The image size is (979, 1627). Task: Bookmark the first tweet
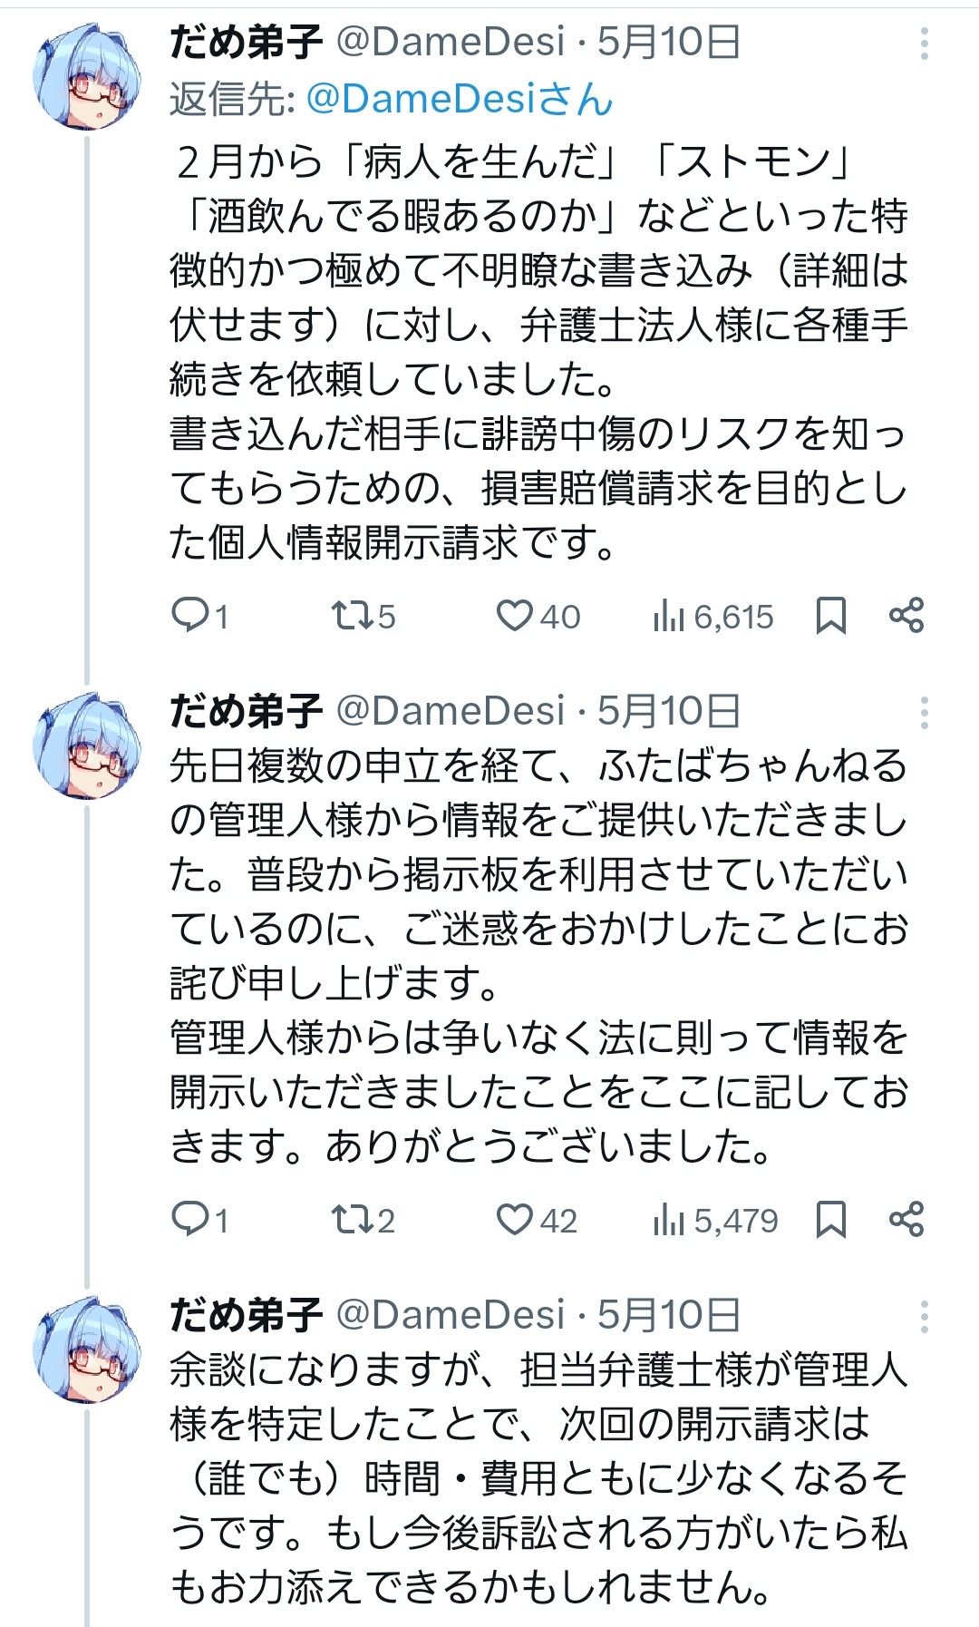point(830,616)
